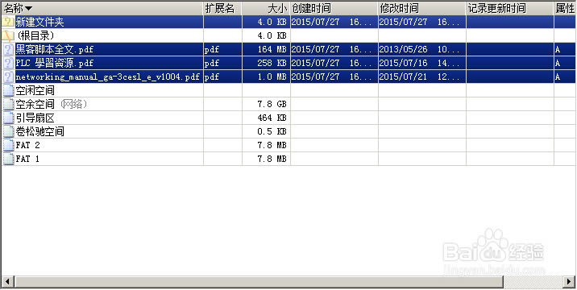Image resolution: width=577 pixels, height=290 pixels.
Task: Click the 空闲空间 item icon
Action: 8,90
